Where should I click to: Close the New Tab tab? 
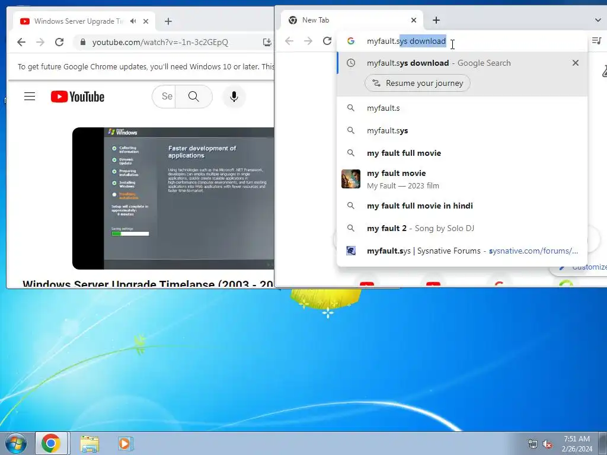coord(414,20)
